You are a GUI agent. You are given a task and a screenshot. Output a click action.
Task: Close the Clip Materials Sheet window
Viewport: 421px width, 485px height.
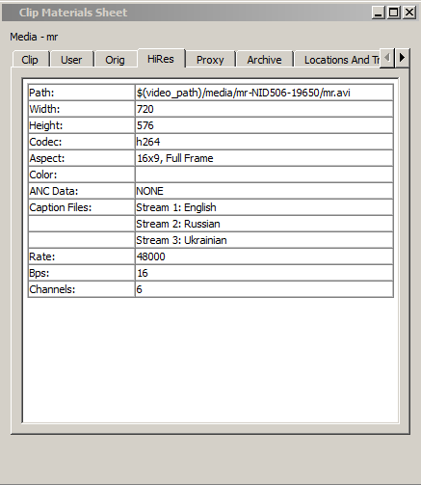[409, 13]
